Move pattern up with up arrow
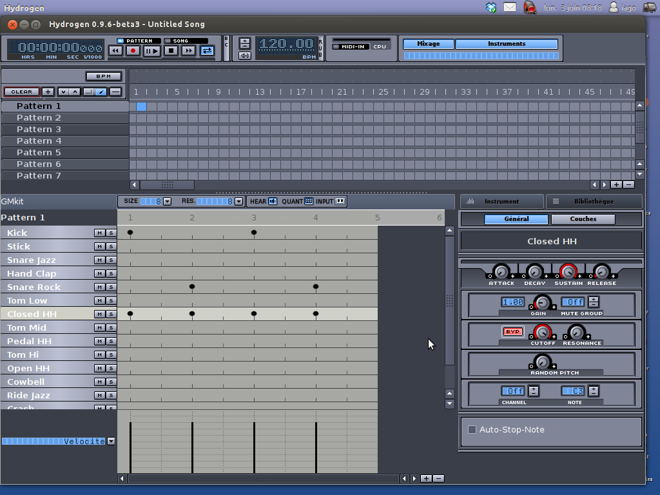 75,92
